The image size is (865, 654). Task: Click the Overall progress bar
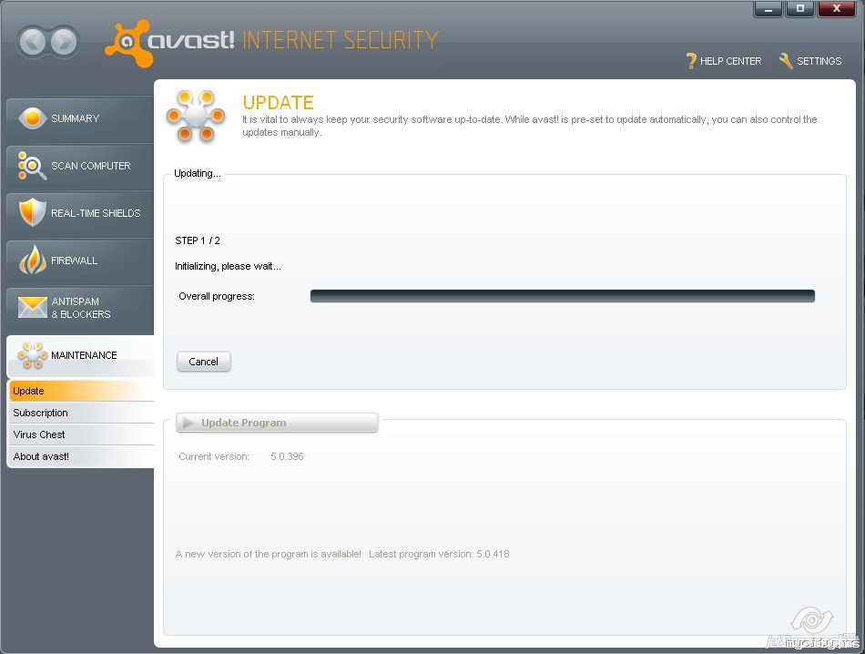pos(562,296)
